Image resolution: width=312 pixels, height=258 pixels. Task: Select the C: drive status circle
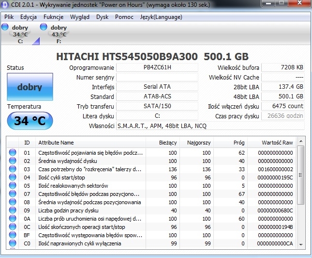pos(5,27)
